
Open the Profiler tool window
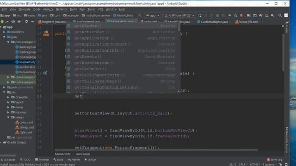(74, 160)
